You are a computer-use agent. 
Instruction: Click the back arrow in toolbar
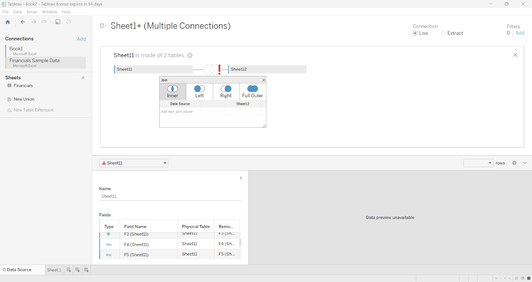point(23,22)
